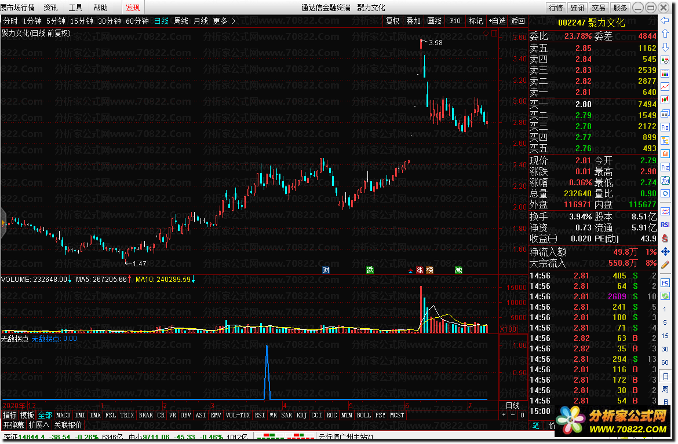Click the FS icon in sidebar

(665, 283)
